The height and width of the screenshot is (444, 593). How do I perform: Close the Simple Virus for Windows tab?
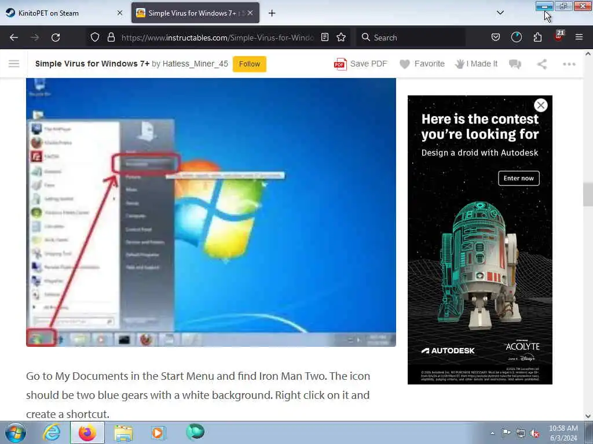250,13
